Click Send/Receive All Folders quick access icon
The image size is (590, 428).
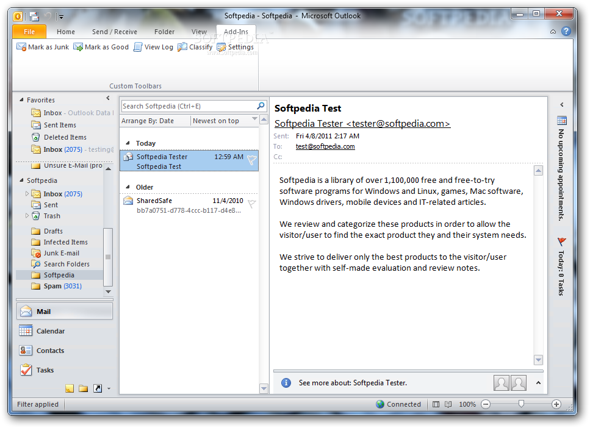point(34,16)
